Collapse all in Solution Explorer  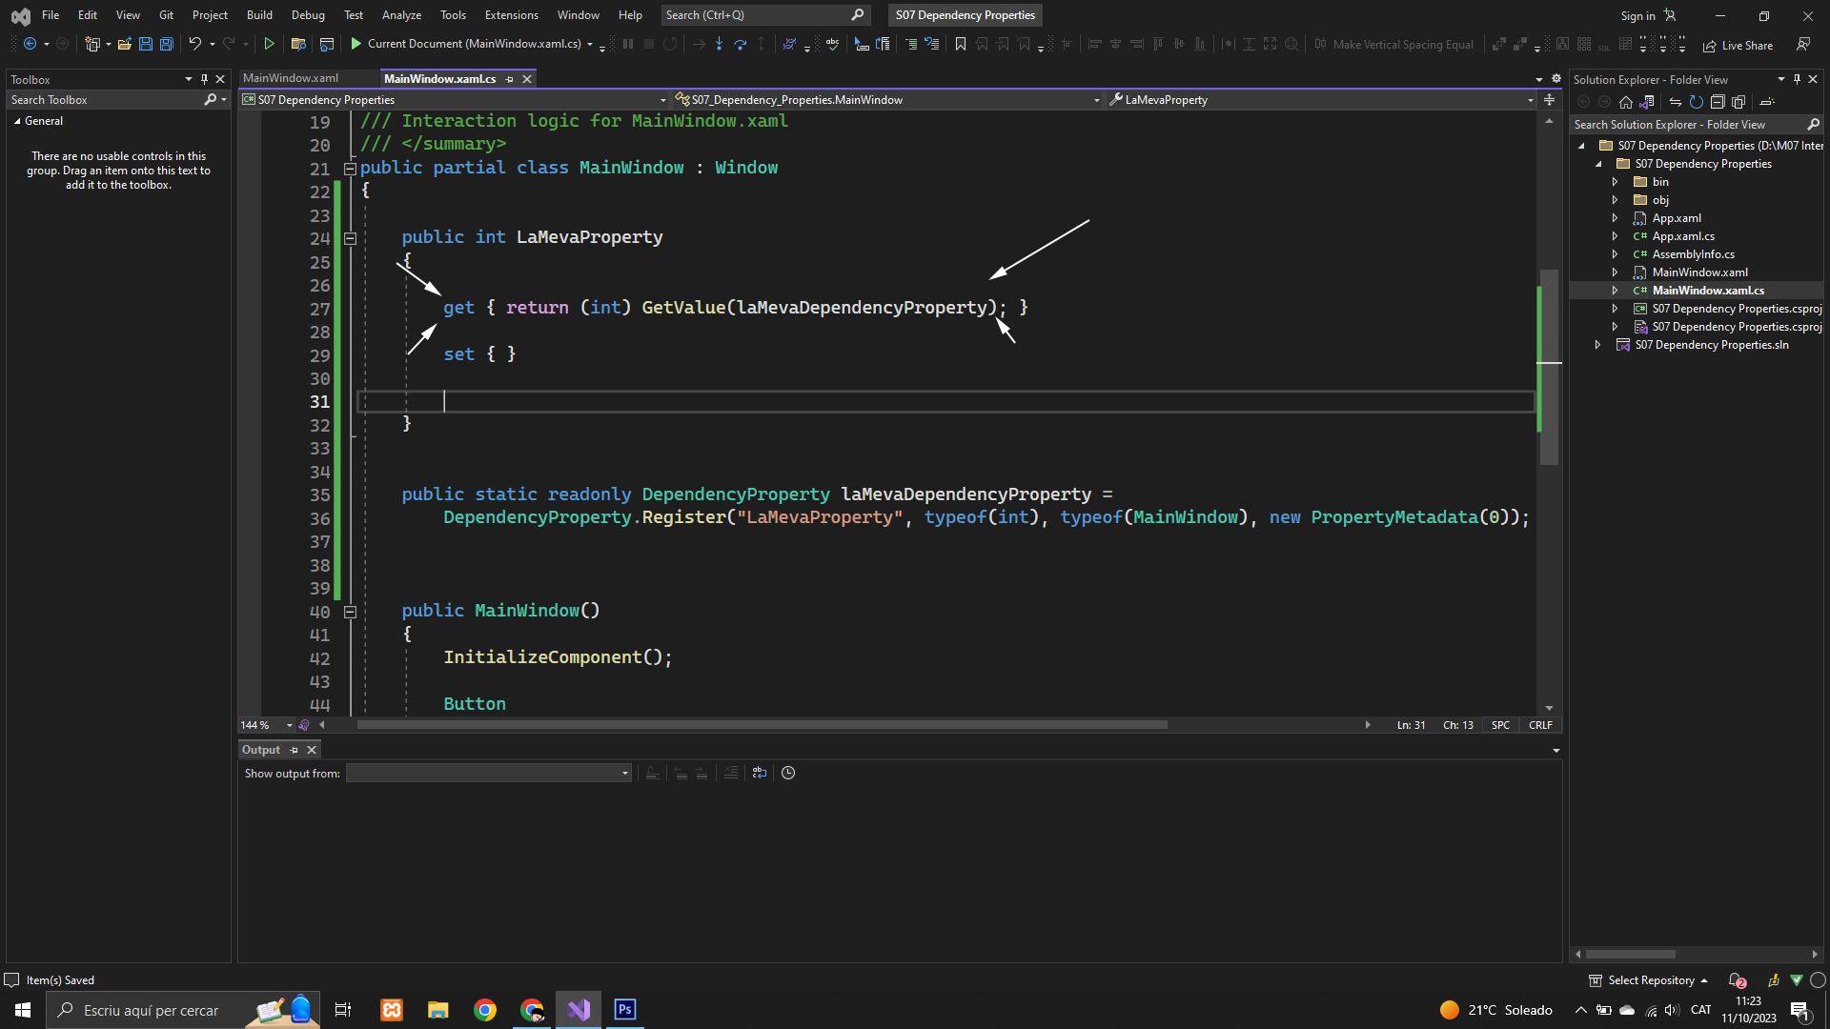[1717, 102]
